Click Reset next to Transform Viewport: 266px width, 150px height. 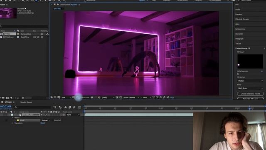tap(43, 123)
